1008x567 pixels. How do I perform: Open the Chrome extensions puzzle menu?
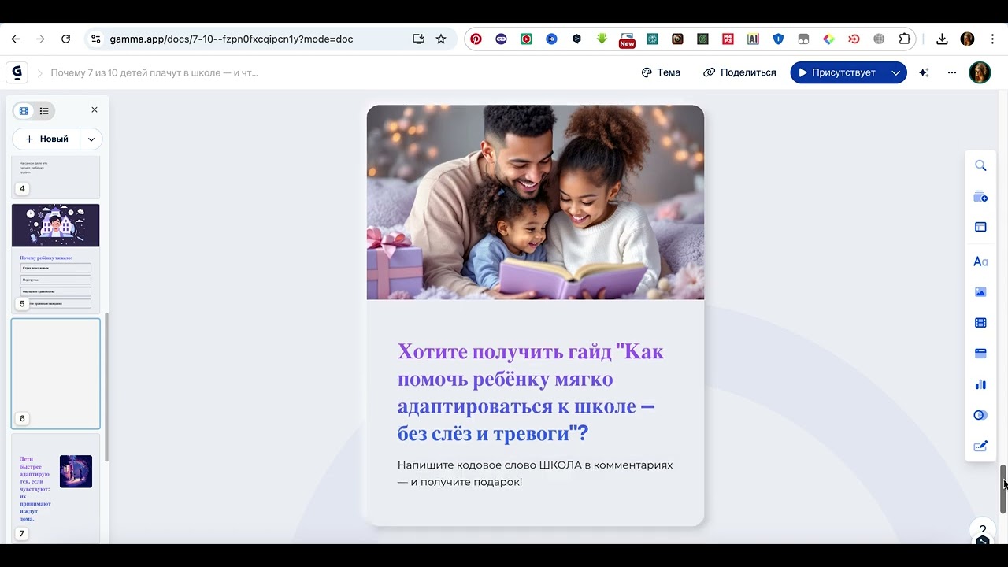904,39
